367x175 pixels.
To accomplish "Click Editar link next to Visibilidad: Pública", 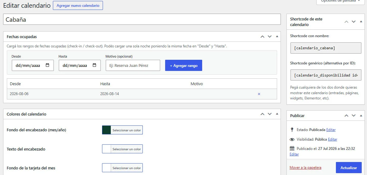I will click(x=332, y=139).
